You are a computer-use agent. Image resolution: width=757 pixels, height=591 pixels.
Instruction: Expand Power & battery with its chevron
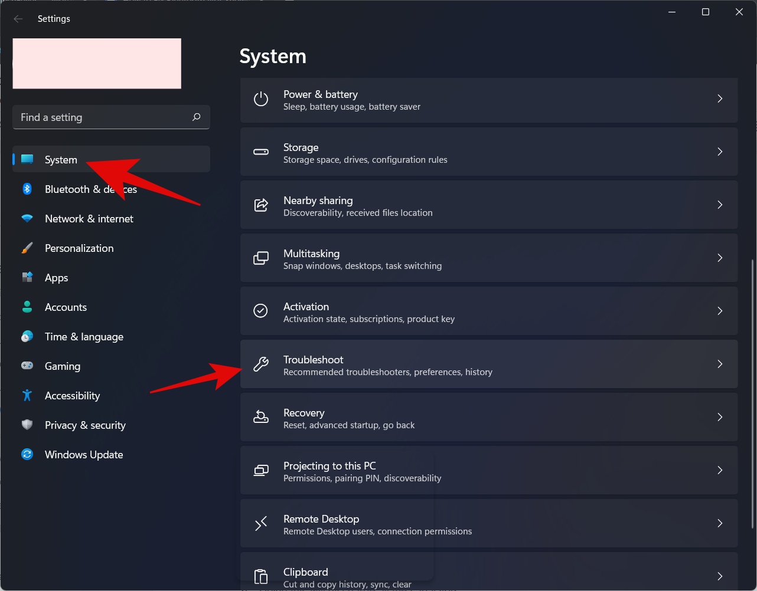(x=720, y=98)
